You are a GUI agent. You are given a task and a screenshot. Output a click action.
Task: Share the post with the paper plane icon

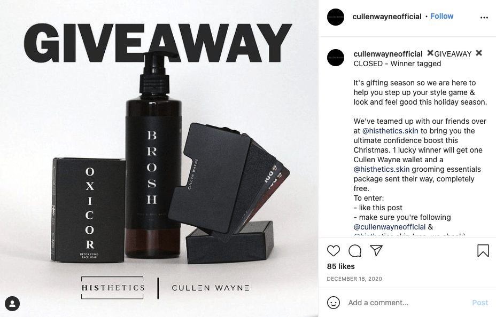(x=376, y=250)
